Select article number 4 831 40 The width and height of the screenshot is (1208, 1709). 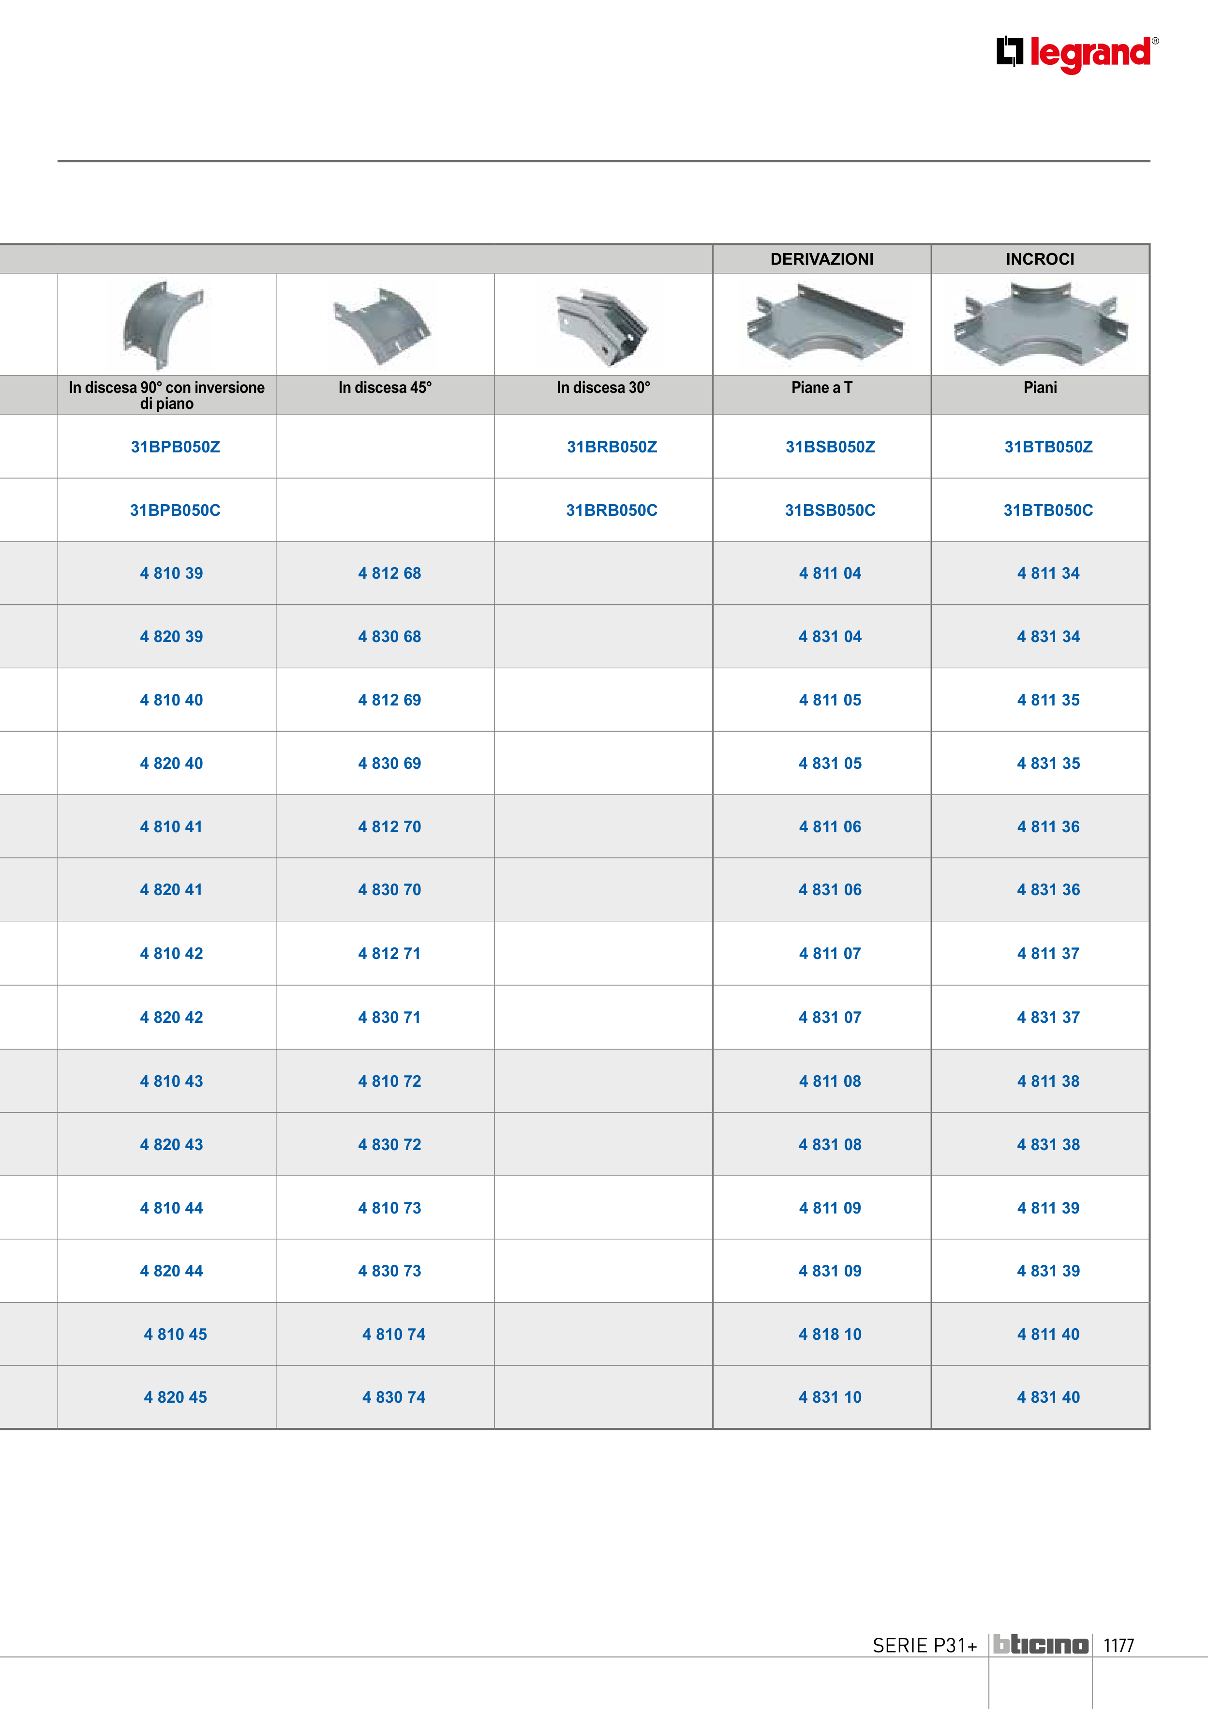point(1048,1397)
